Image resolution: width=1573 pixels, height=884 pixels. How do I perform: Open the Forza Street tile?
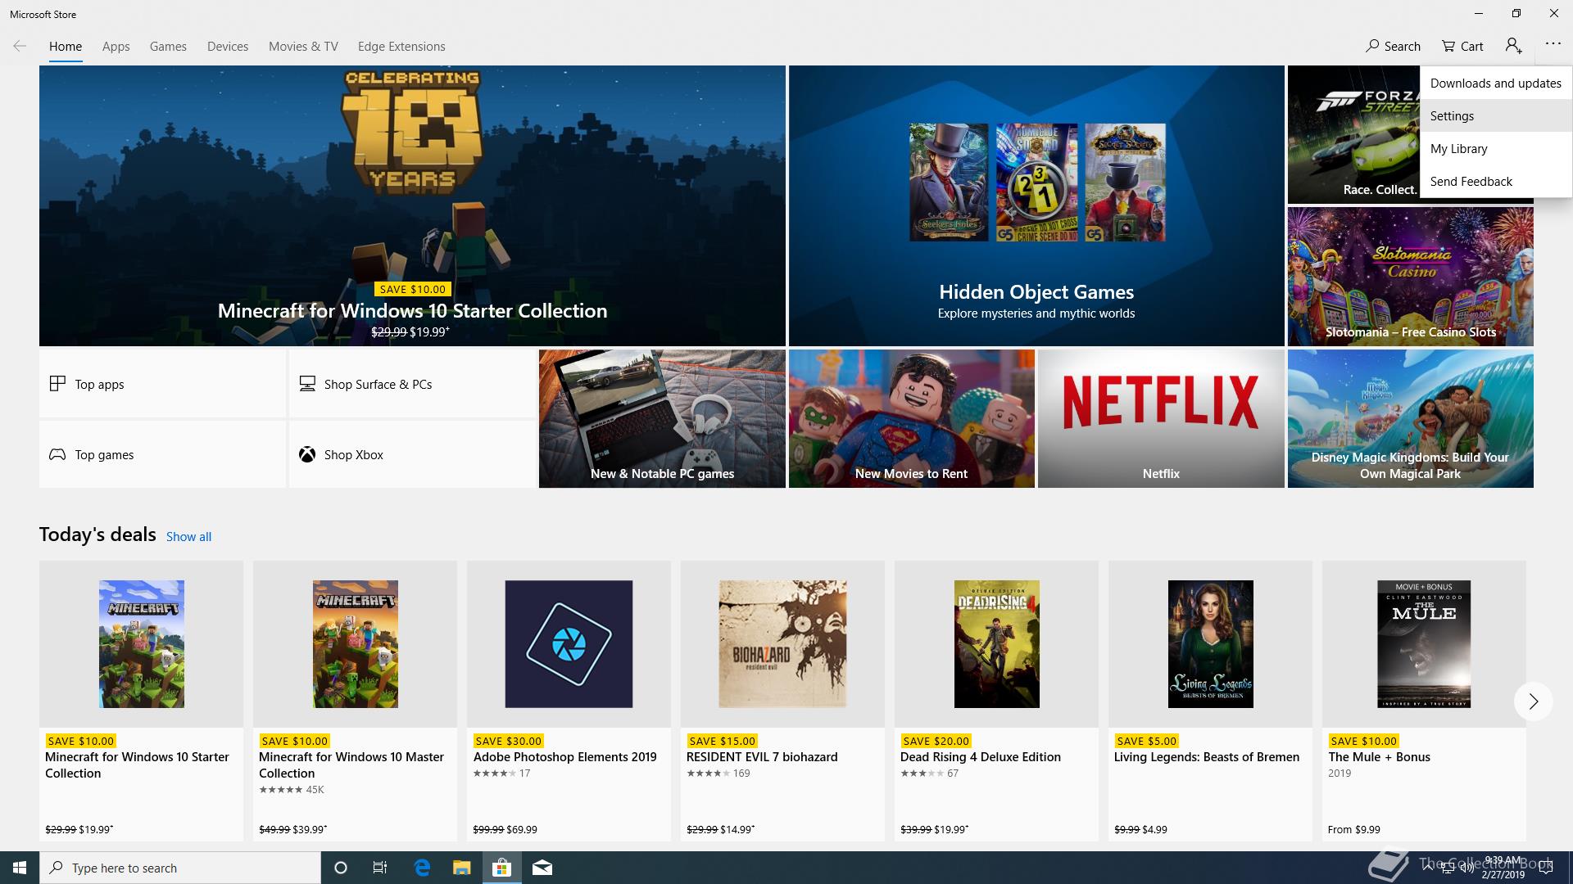[x=1353, y=135]
